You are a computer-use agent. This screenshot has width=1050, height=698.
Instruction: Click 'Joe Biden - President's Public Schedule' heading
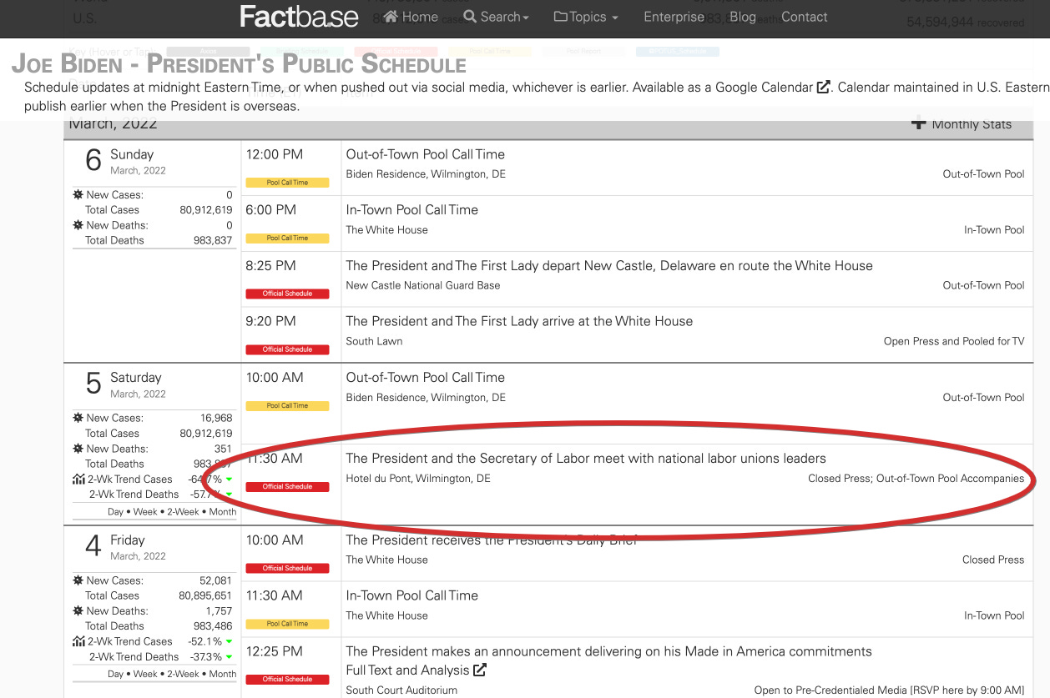coord(239,63)
